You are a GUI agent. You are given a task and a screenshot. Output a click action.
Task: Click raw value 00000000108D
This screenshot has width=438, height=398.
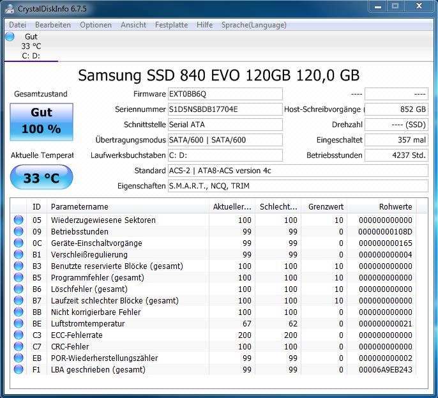(x=385, y=232)
